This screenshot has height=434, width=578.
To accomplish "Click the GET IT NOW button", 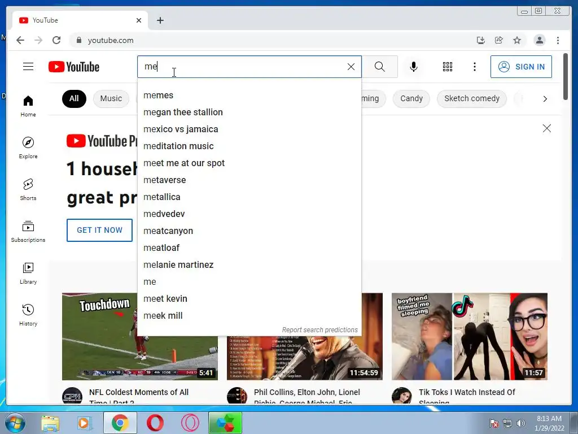I will 99,231.
